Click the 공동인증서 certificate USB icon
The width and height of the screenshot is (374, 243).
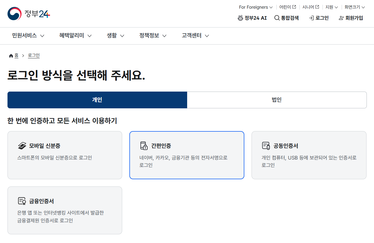pyautogui.click(x=266, y=146)
